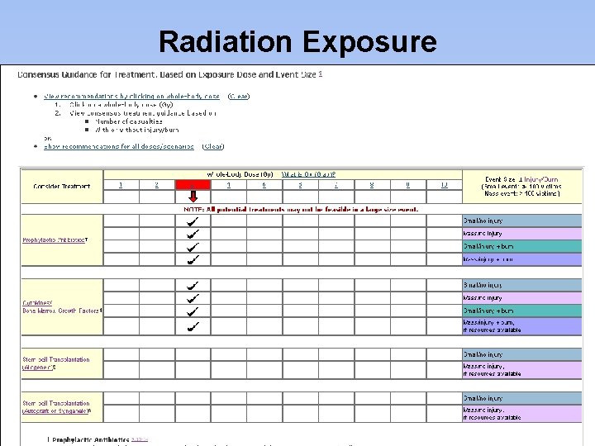Open the Cytokines/Bone Marrow Growth Factors link
This screenshot has height=446, width=595.
pyautogui.click(x=61, y=306)
